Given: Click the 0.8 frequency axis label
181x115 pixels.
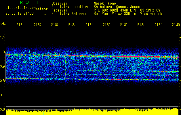Looking at the screenshot, I should coord(2,80).
